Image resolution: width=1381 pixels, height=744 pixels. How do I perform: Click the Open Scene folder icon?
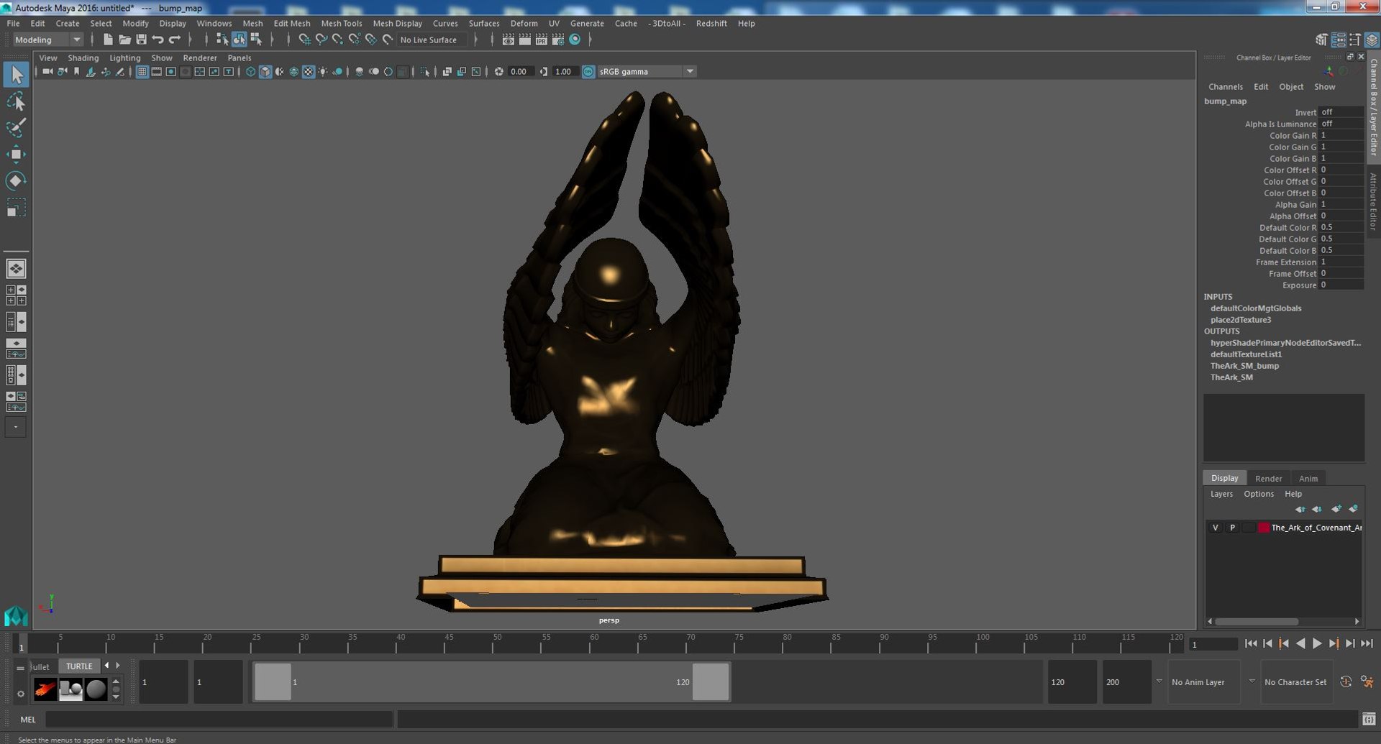coord(124,40)
